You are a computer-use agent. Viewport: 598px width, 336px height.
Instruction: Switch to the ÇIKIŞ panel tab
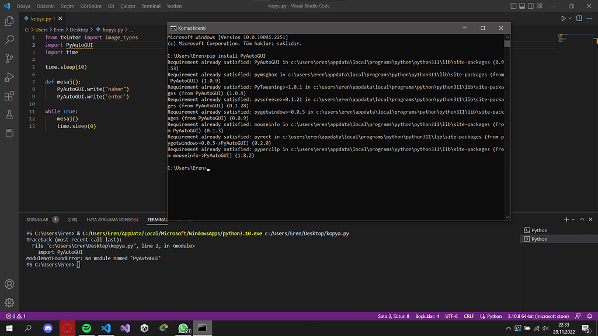click(x=72, y=220)
